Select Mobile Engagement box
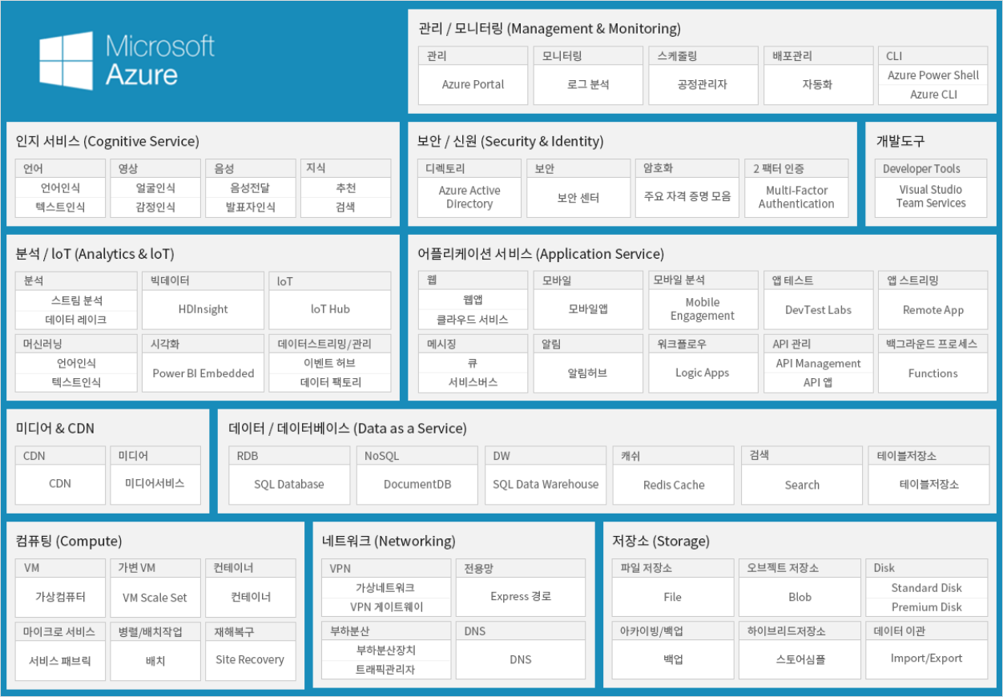Image resolution: width=1003 pixels, height=697 pixels. [703, 310]
